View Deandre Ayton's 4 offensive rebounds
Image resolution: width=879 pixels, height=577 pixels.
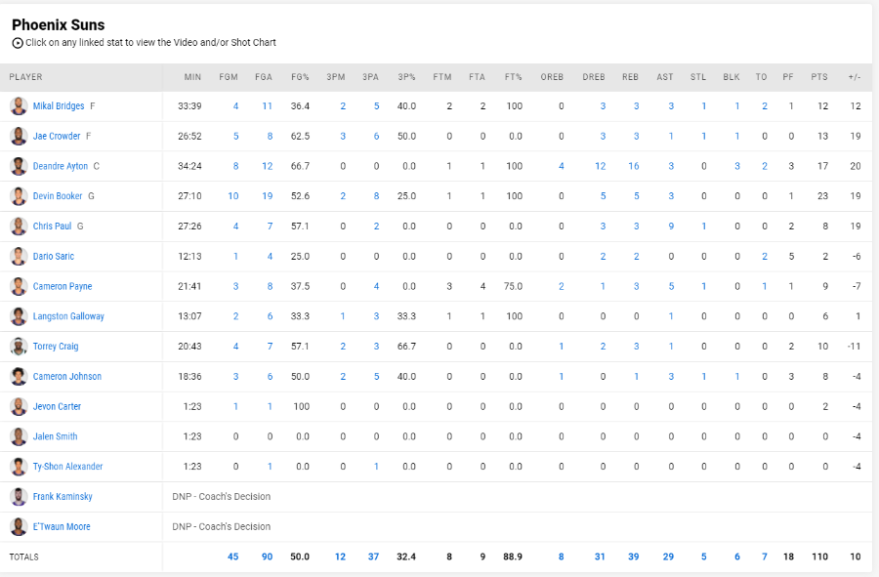point(562,166)
